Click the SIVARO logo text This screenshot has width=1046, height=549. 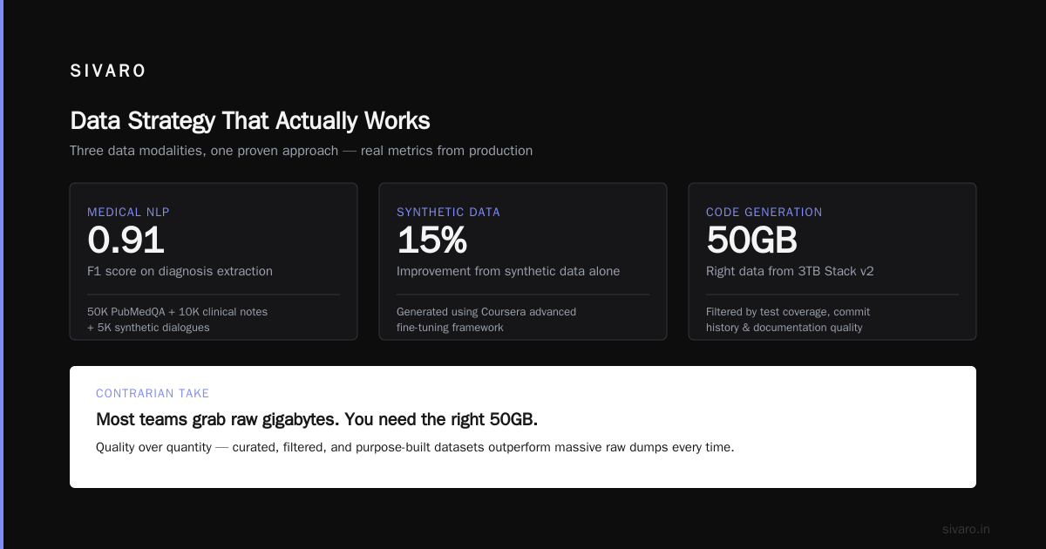tap(108, 71)
